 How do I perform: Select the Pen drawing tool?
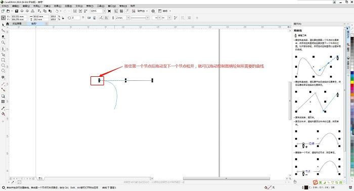tap(3, 49)
